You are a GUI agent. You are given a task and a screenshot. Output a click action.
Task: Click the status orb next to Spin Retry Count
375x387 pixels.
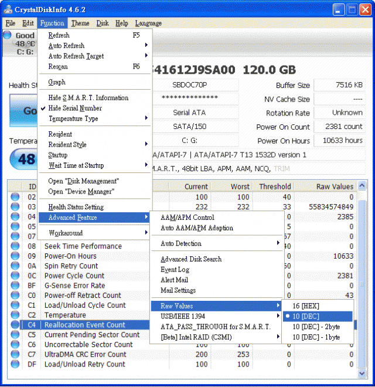click(15, 266)
